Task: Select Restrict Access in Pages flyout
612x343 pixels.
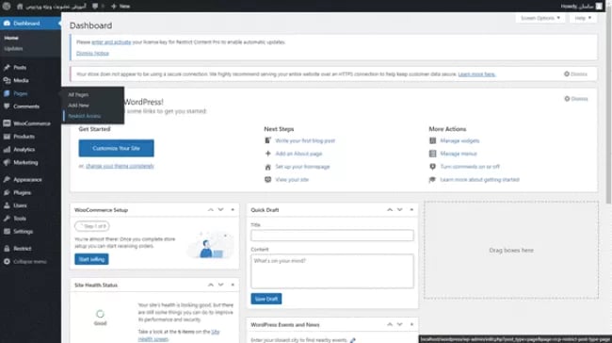Action: point(85,116)
